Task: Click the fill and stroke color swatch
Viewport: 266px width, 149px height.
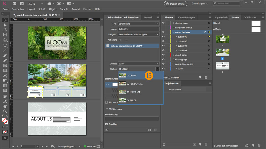Action: pos(4,121)
